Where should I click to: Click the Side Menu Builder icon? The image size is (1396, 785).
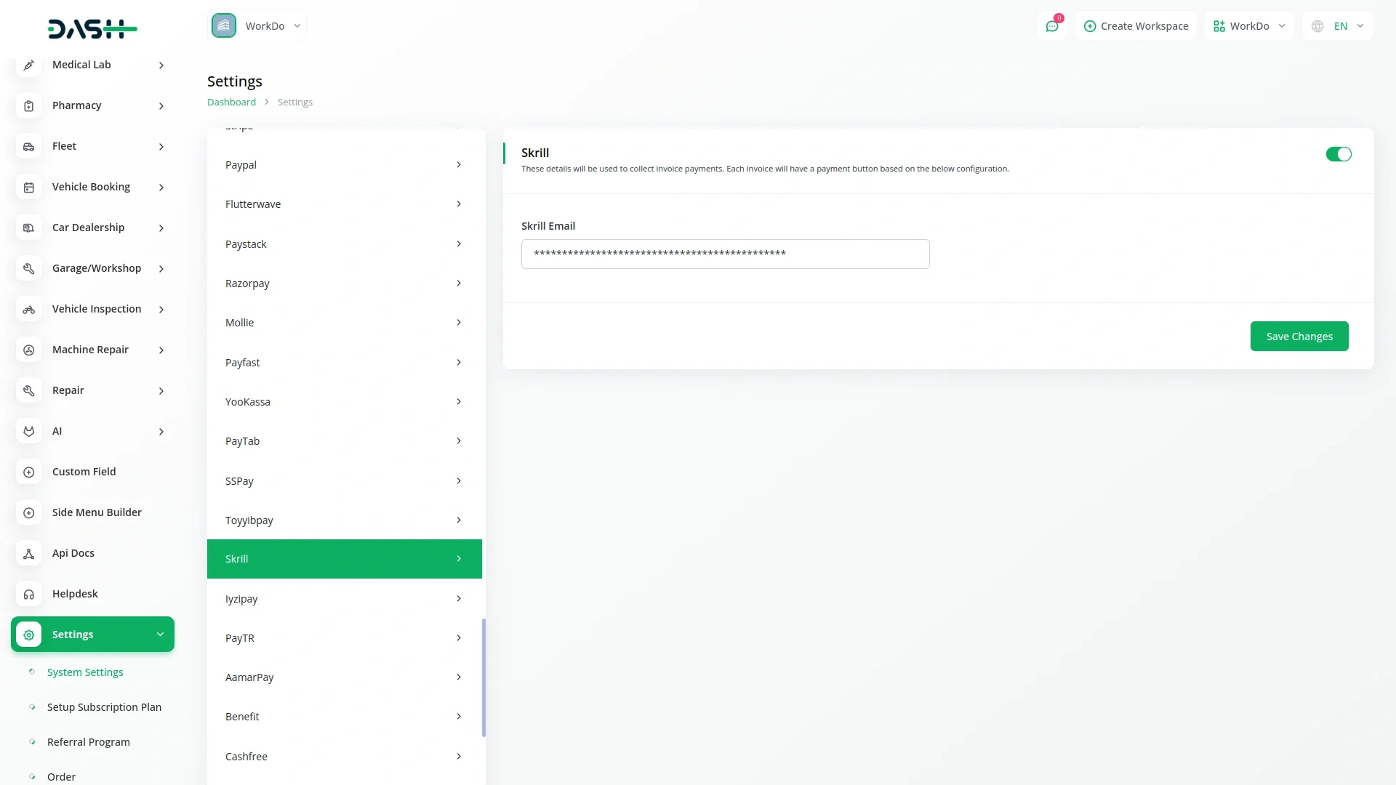(28, 513)
